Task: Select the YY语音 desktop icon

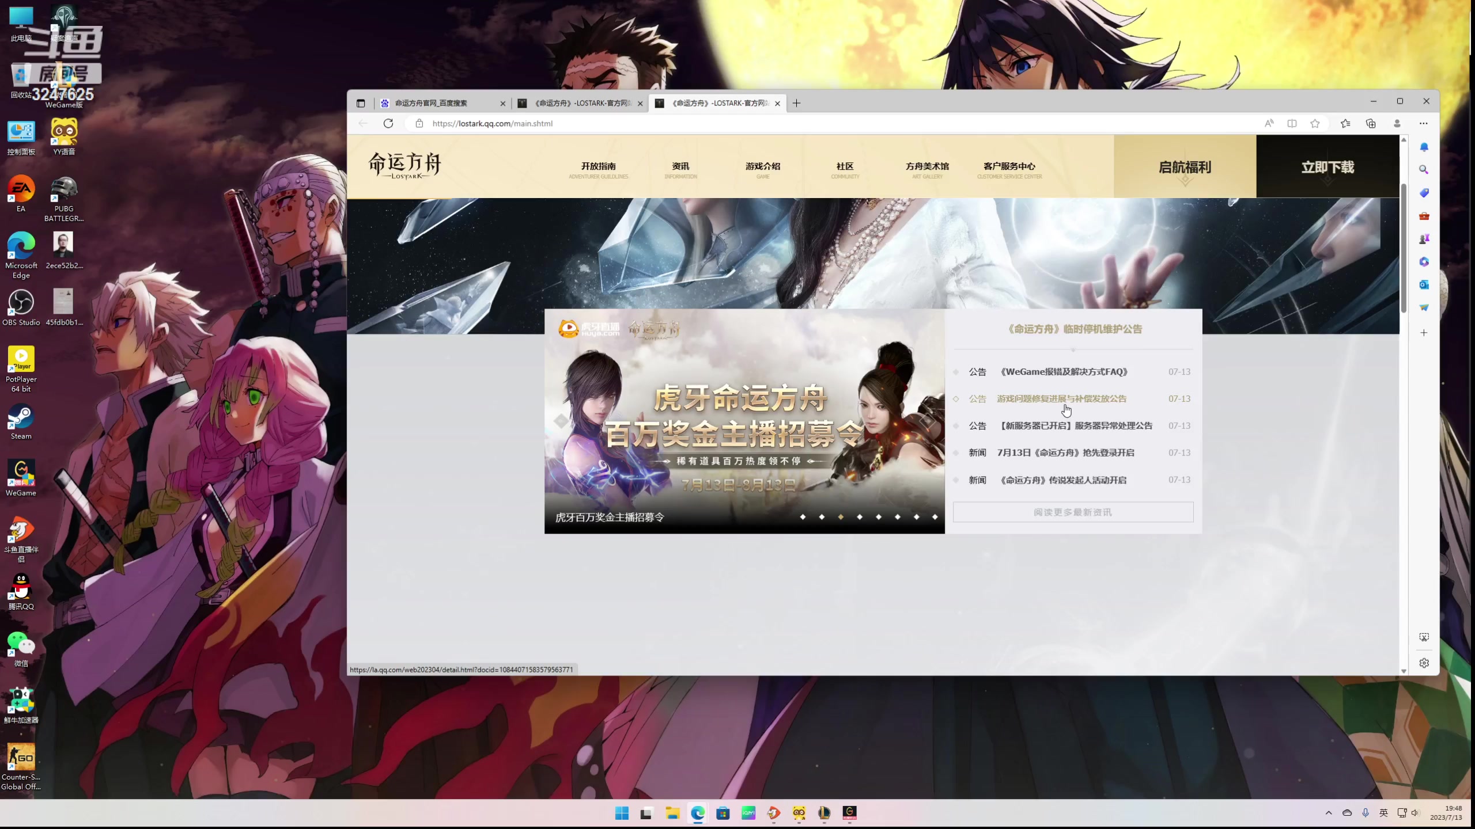Action: pyautogui.click(x=64, y=137)
